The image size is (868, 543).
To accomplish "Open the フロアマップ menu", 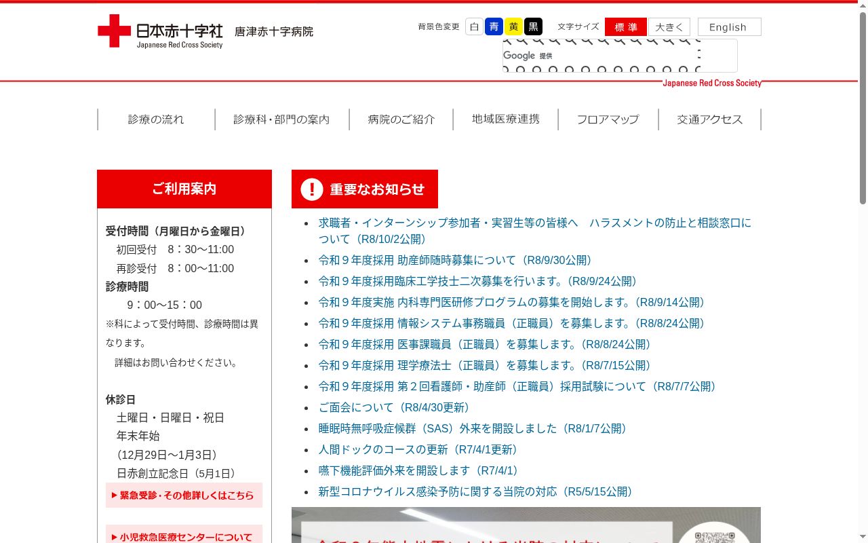I will click(608, 119).
